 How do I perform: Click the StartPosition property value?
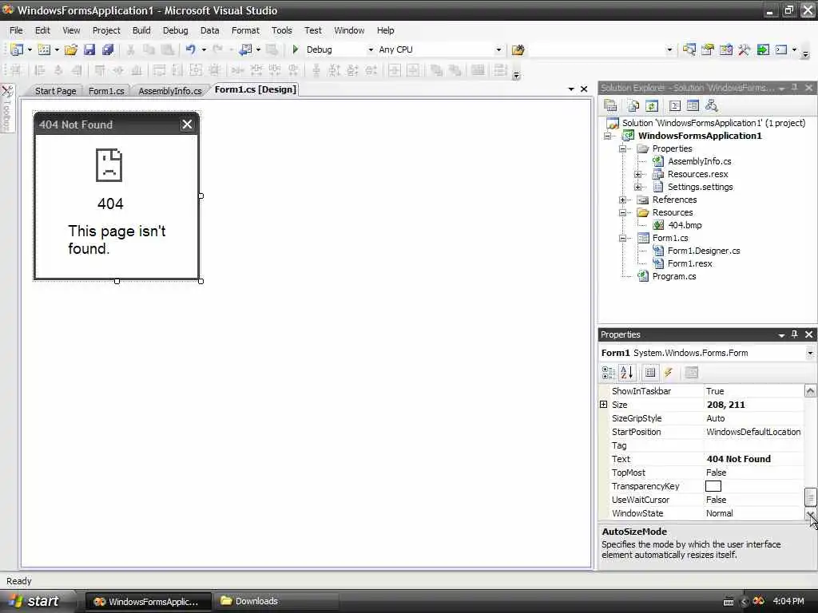[x=753, y=432]
